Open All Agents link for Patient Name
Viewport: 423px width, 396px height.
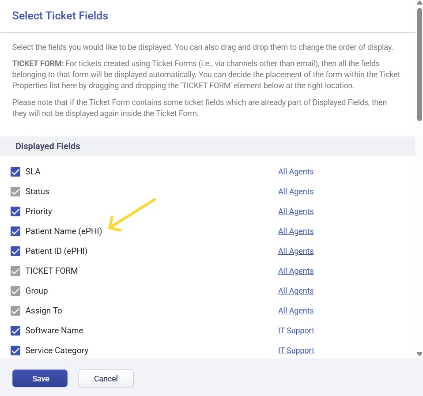(x=296, y=231)
